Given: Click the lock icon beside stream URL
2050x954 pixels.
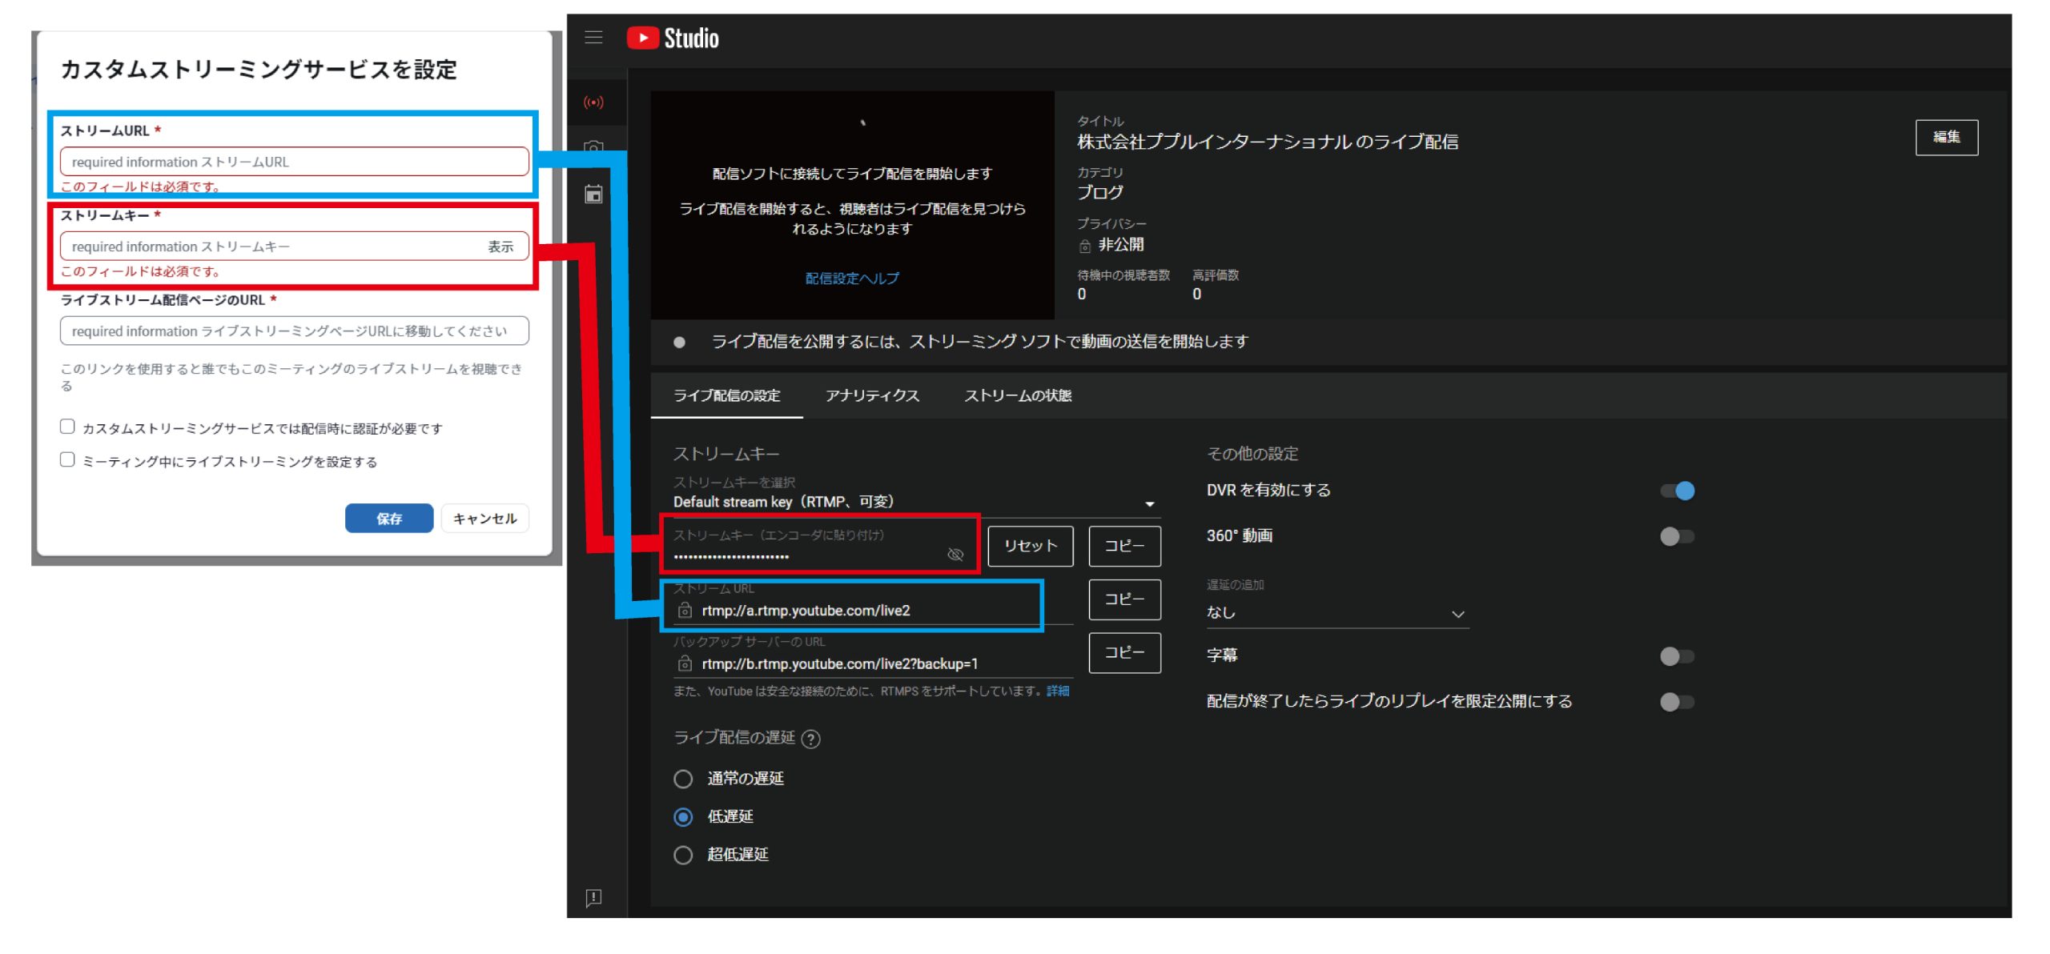Looking at the screenshot, I should 685,611.
